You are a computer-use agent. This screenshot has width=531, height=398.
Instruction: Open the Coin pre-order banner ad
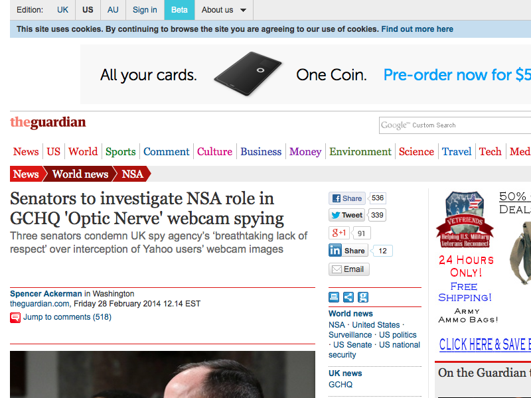[305, 75]
